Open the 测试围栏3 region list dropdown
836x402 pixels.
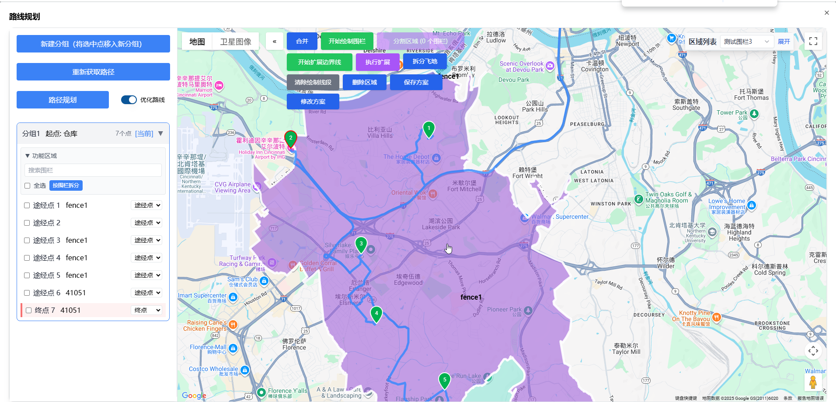[746, 42]
